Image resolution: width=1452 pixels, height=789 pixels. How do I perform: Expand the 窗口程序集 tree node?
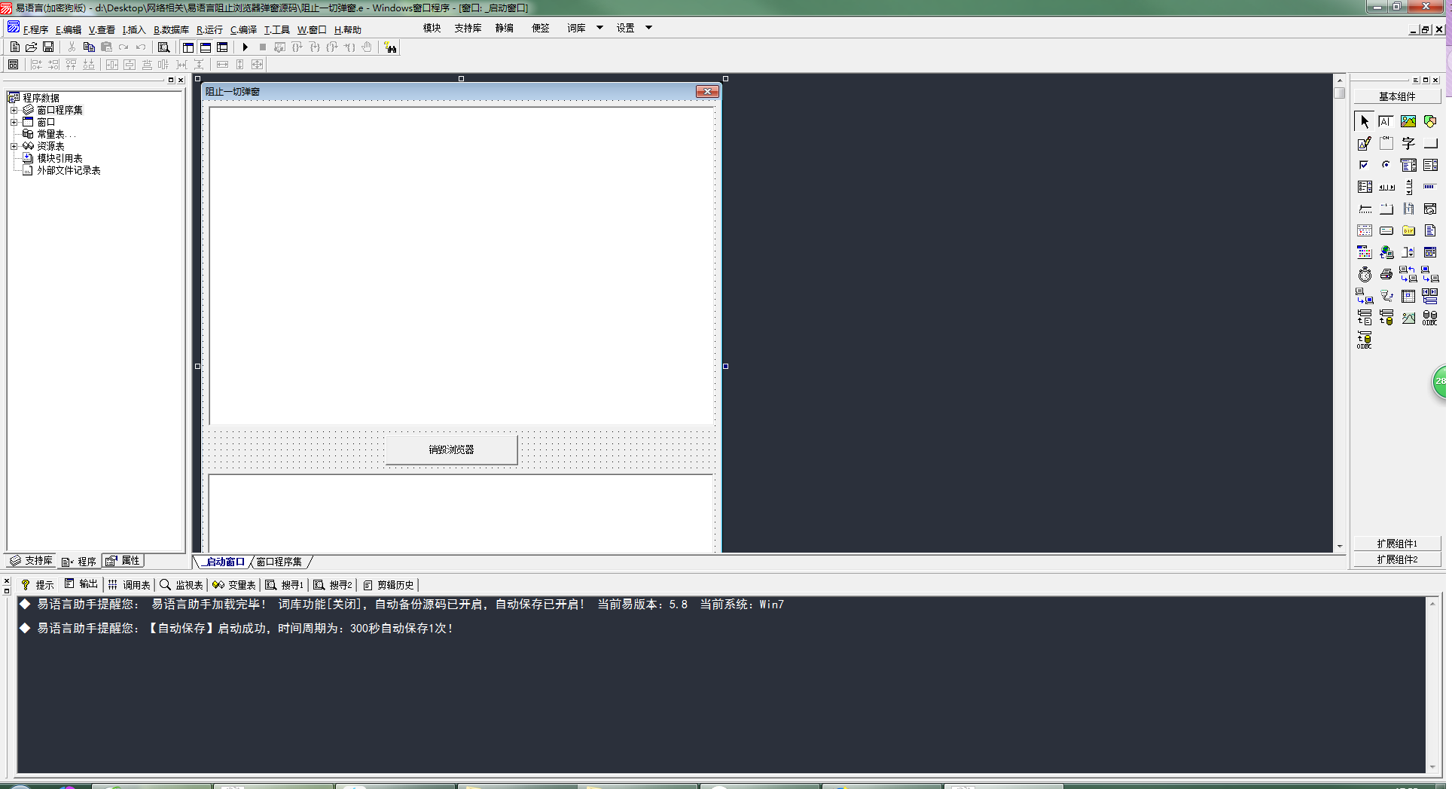click(x=14, y=110)
